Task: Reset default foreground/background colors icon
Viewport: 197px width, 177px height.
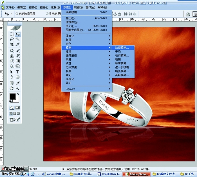Action: coord(11,101)
